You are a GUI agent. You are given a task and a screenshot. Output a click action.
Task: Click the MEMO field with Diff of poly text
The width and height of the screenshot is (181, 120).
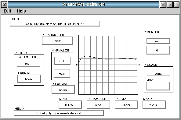[x=59, y=113]
